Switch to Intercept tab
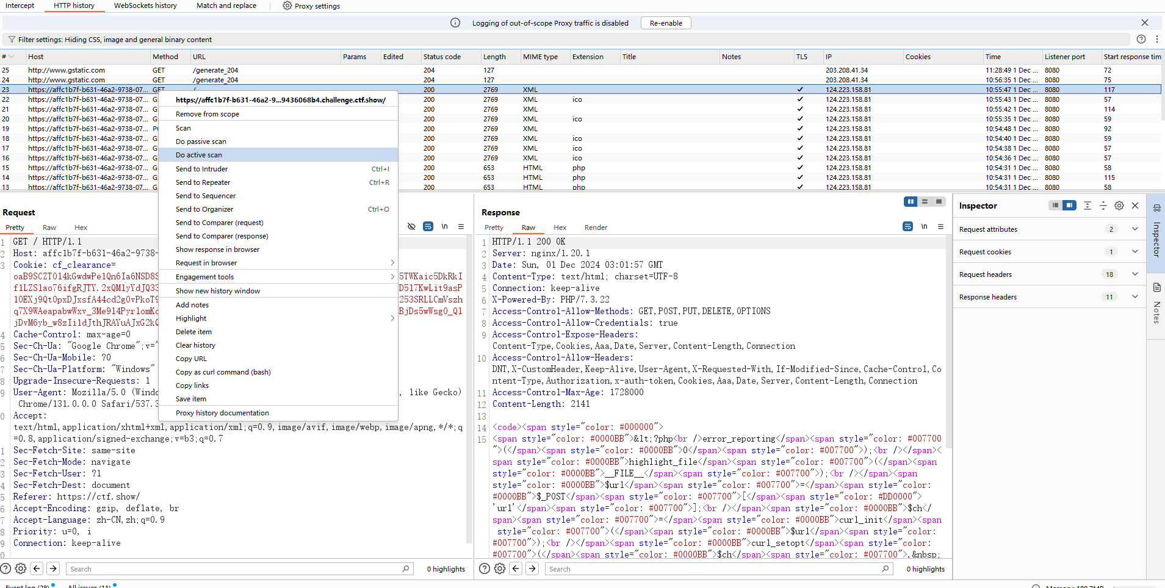 (x=20, y=5)
